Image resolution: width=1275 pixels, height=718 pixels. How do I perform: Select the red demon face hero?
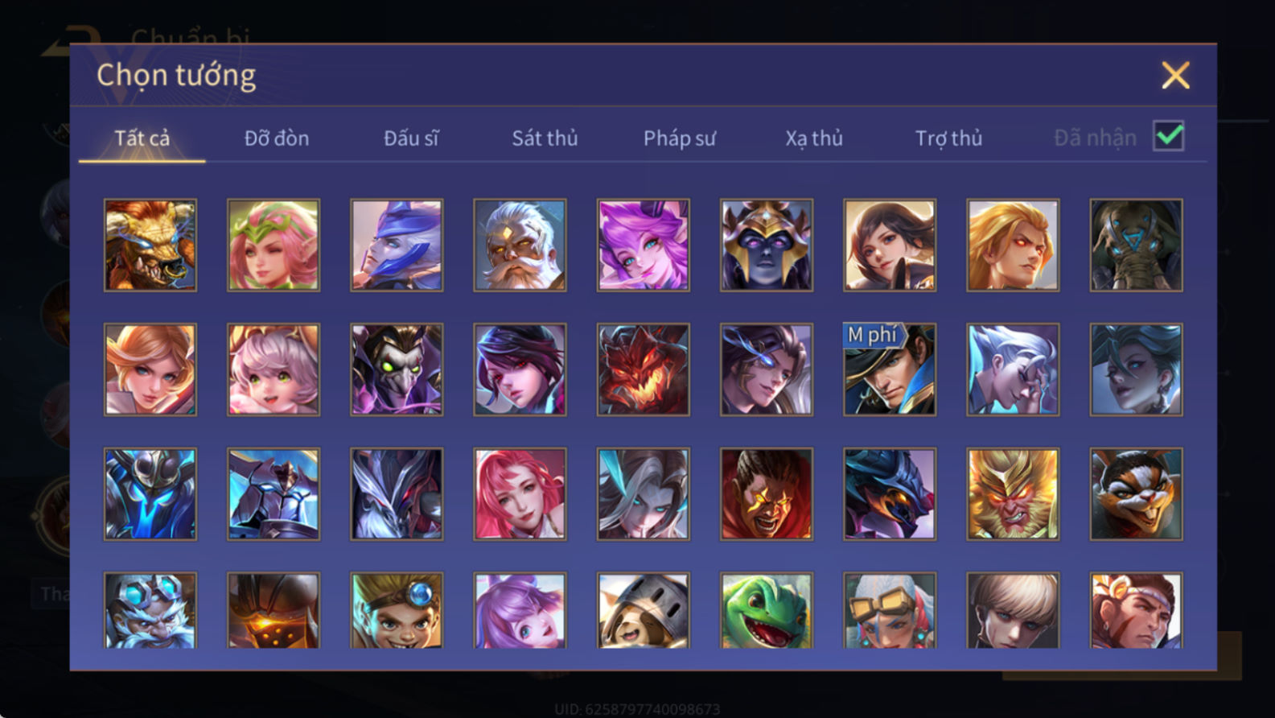[x=643, y=369]
